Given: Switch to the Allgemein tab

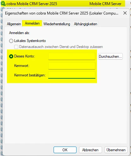Looking at the screenshot, I should [x=14, y=24].
